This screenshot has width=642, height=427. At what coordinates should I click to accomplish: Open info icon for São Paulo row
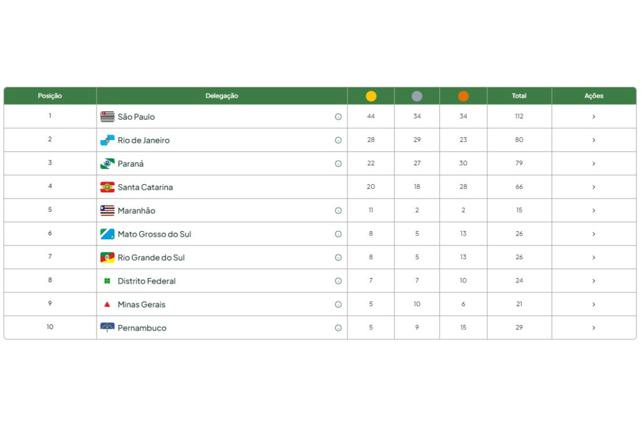(x=338, y=116)
